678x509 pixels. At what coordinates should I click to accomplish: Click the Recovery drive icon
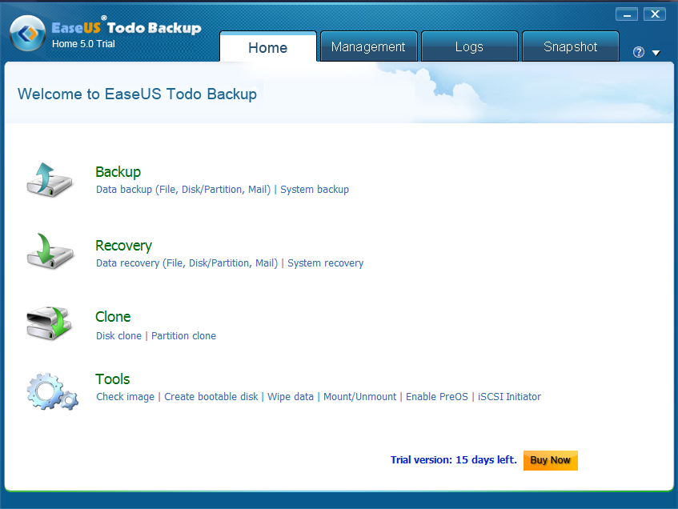tap(50, 250)
